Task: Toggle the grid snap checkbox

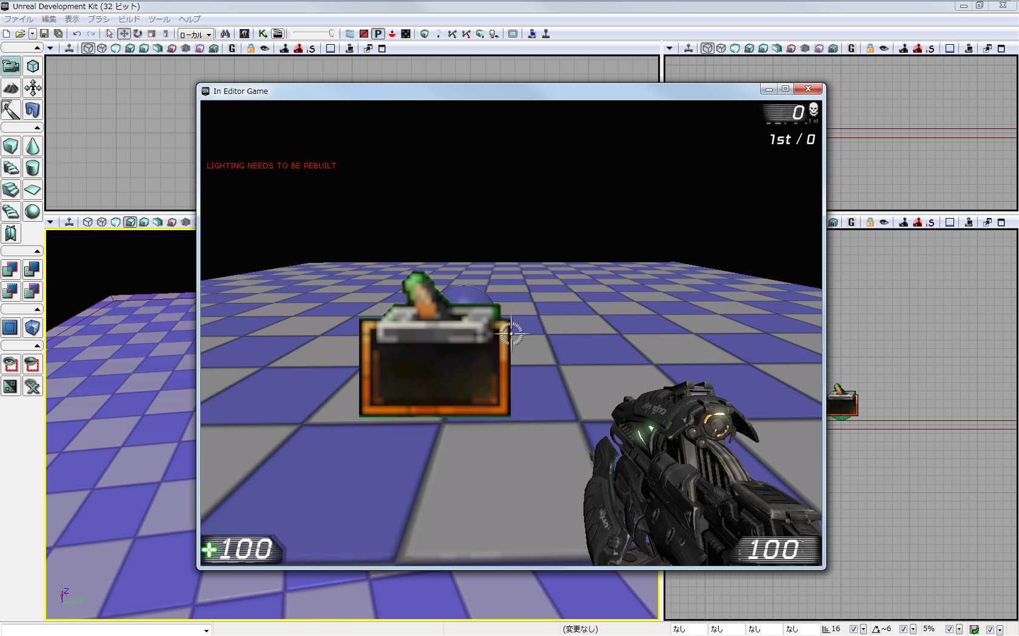Action: coord(853,629)
